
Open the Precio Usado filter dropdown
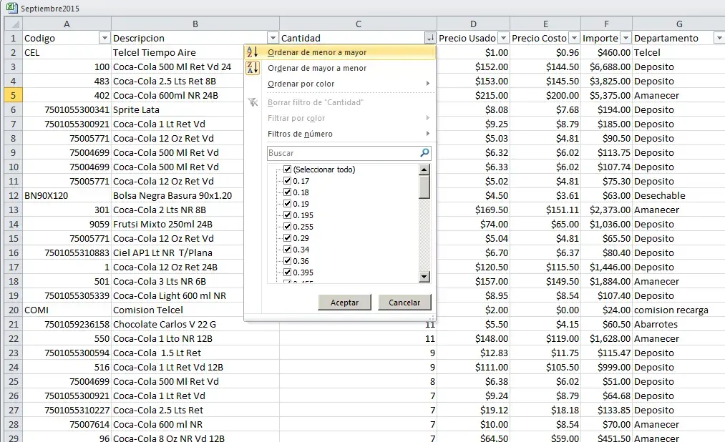502,38
